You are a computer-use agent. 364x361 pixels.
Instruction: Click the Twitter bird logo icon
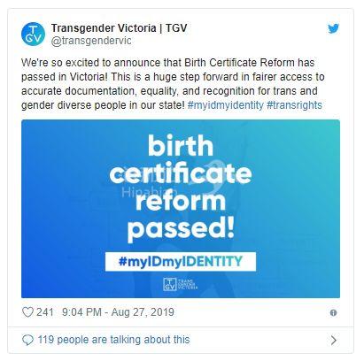click(333, 28)
